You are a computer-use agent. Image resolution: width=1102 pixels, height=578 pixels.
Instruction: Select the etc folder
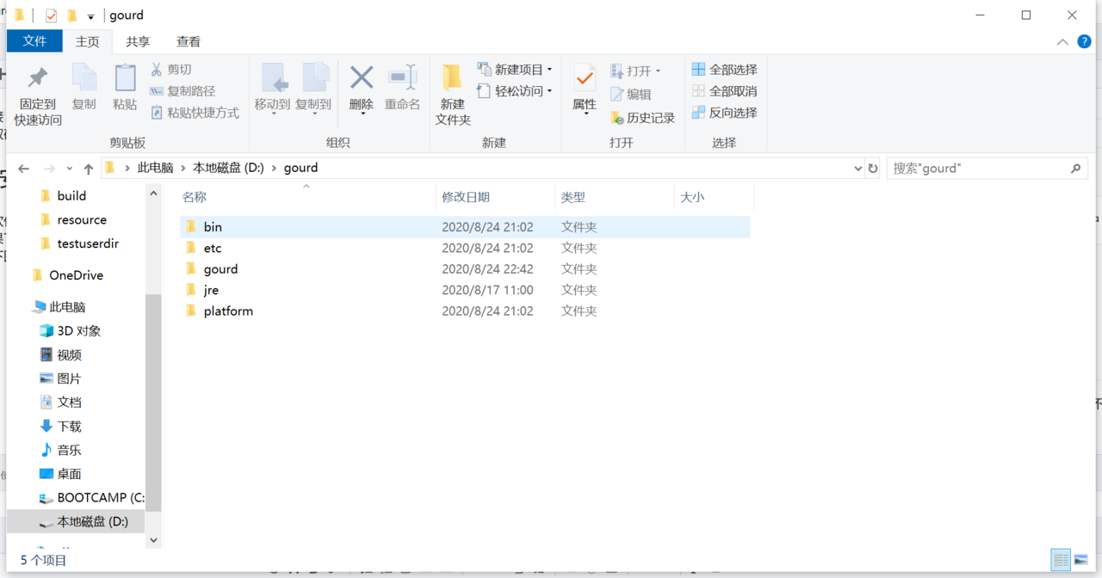465,248
